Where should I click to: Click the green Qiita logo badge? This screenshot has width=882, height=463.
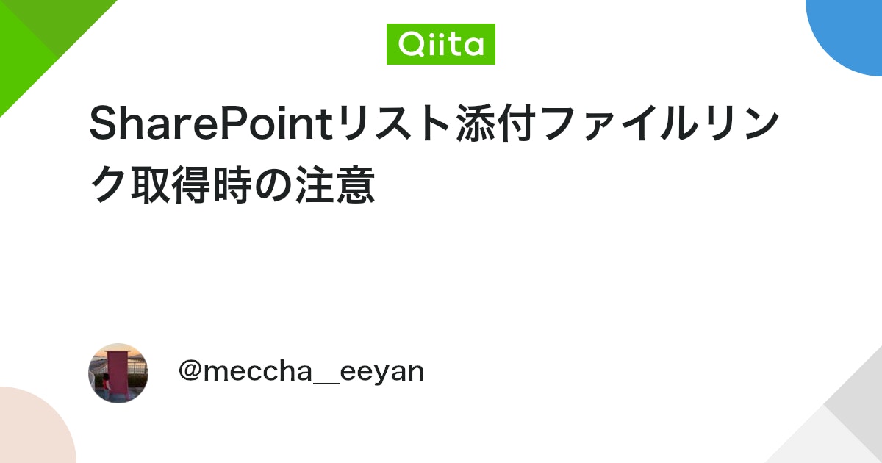pyautogui.click(x=441, y=44)
